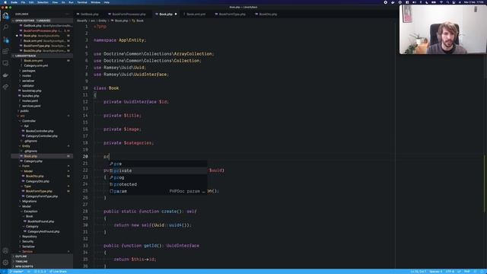Collapse the Open Editors section

[43, 21]
